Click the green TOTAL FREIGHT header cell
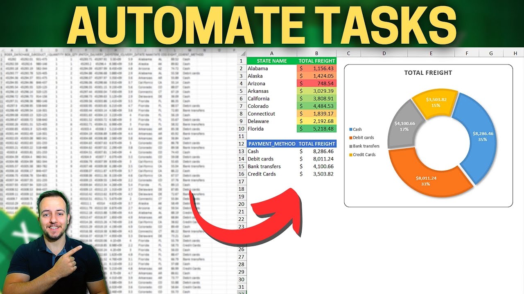 [317, 61]
